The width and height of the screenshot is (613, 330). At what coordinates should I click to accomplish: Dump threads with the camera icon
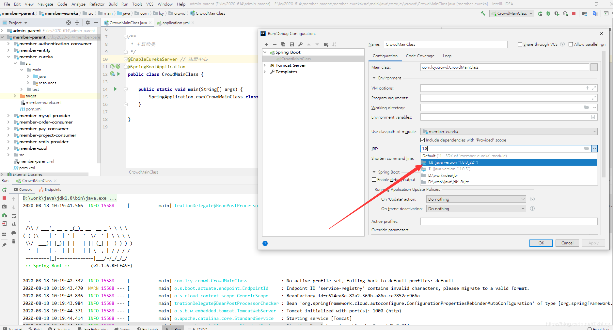point(4,206)
